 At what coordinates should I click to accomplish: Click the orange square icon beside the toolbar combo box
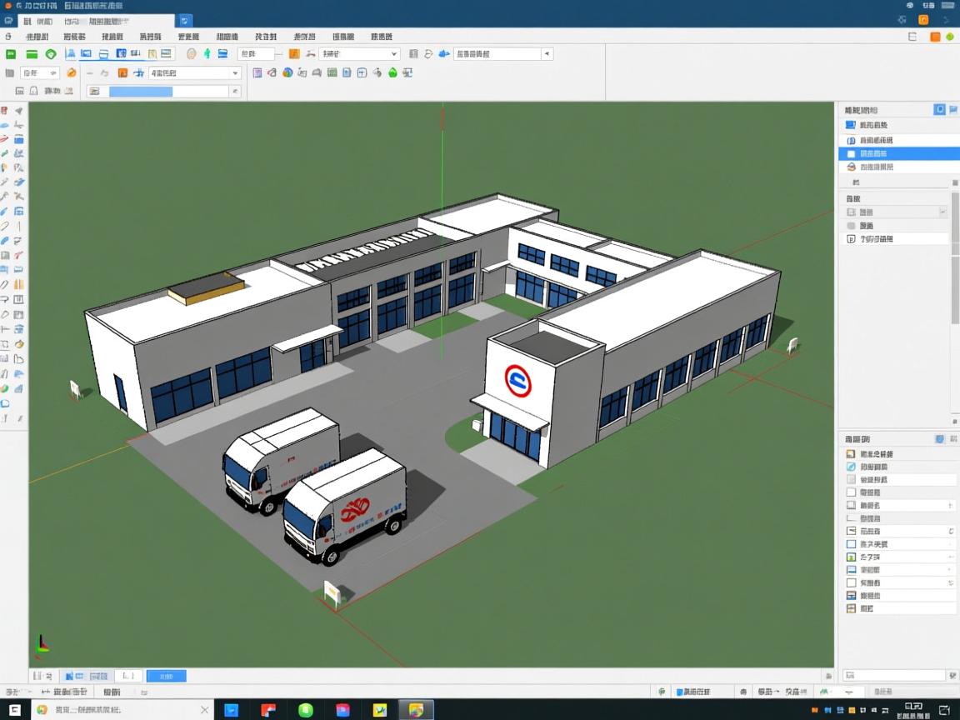click(293, 54)
